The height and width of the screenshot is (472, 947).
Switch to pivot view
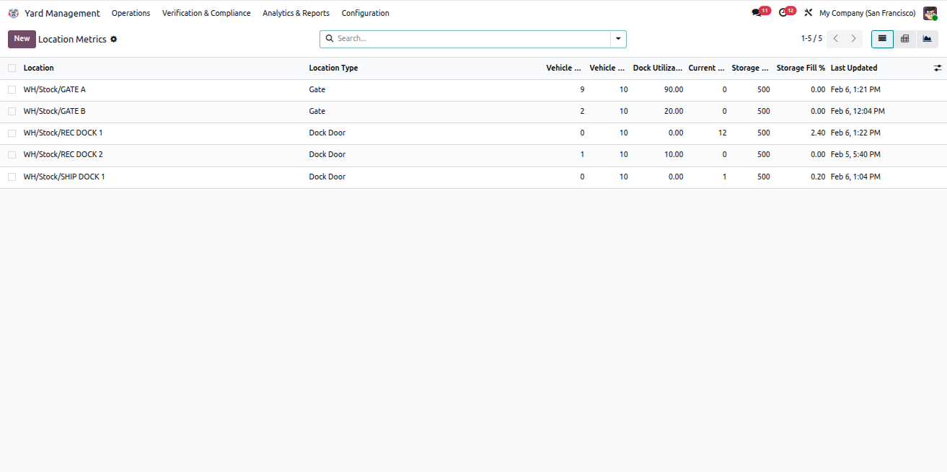click(x=904, y=39)
